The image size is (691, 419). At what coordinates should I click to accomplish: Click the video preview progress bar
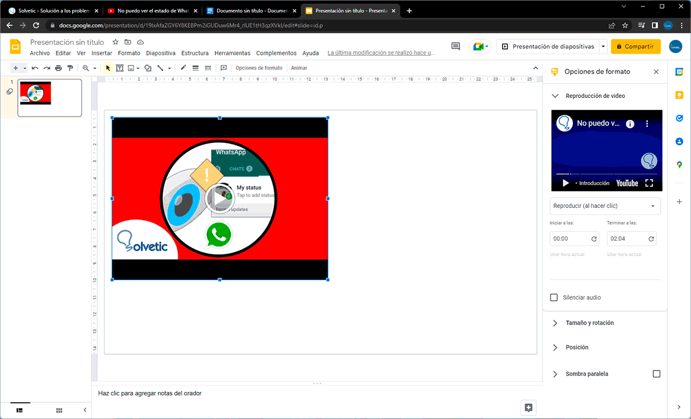pyautogui.click(x=606, y=173)
